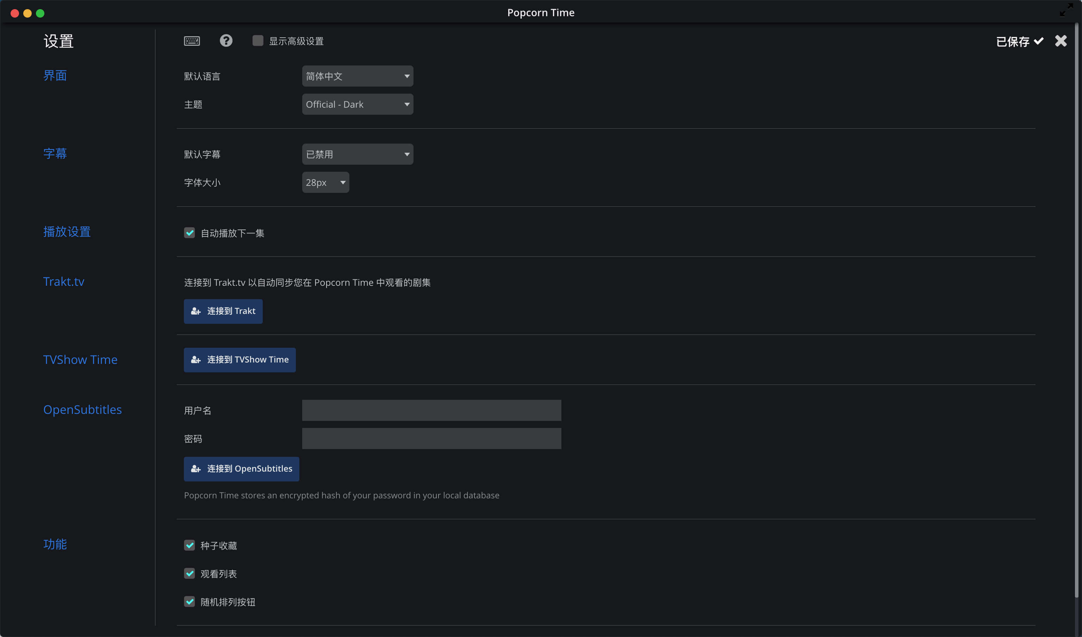1082x637 pixels.
Task: Open the help question mark icon
Action: [x=226, y=41]
